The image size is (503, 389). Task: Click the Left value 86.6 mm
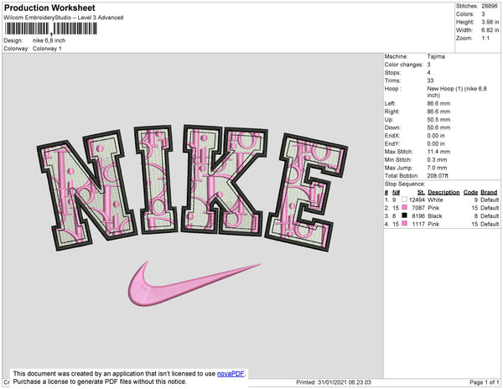pyautogui.click(x=438, y=103)
